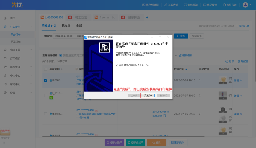
Task: Click 同步订单 refresh icon
Action: (x=237, y=26)
